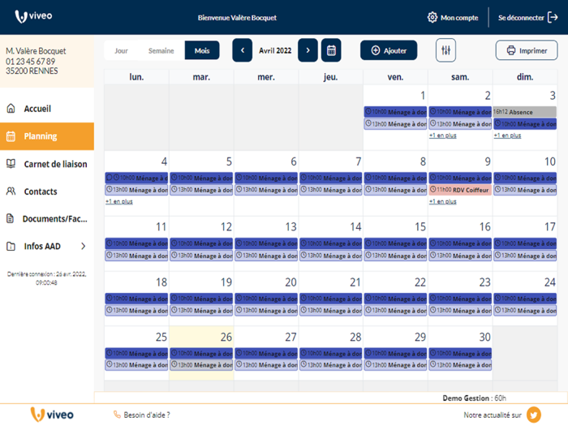Select the Mois view toggle
Screen dimensions: 568x426
point(202,50)
